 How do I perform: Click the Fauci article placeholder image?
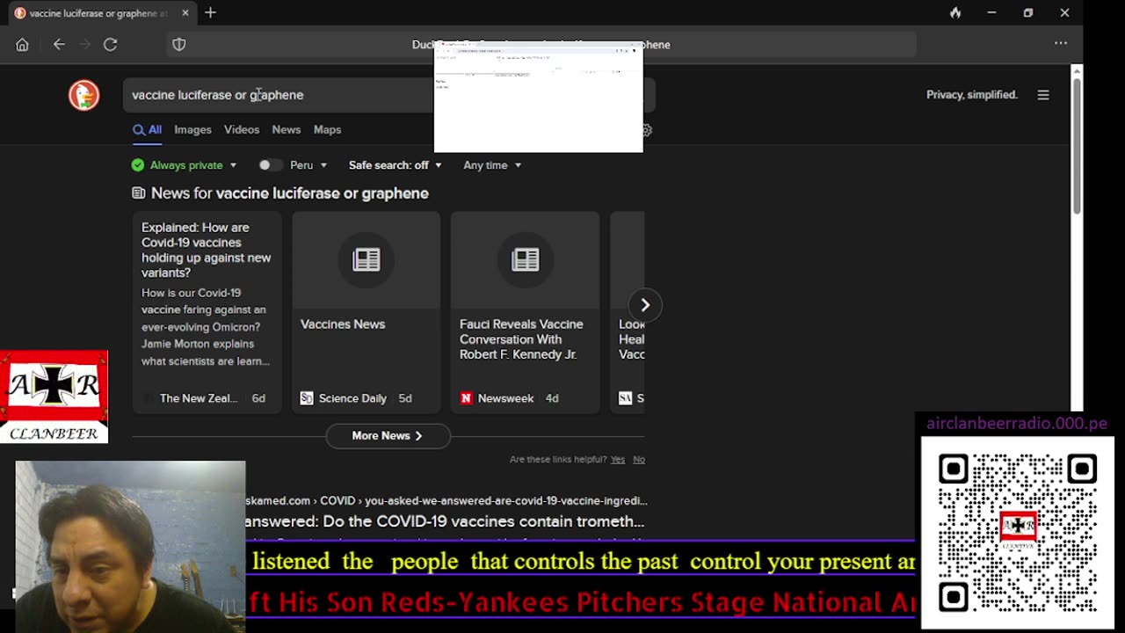pos(526,259)
